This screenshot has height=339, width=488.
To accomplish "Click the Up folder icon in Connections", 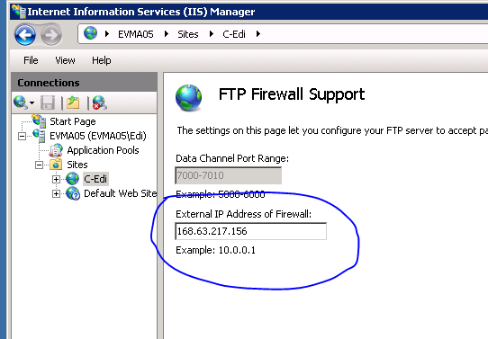I will tap(73, 103).
